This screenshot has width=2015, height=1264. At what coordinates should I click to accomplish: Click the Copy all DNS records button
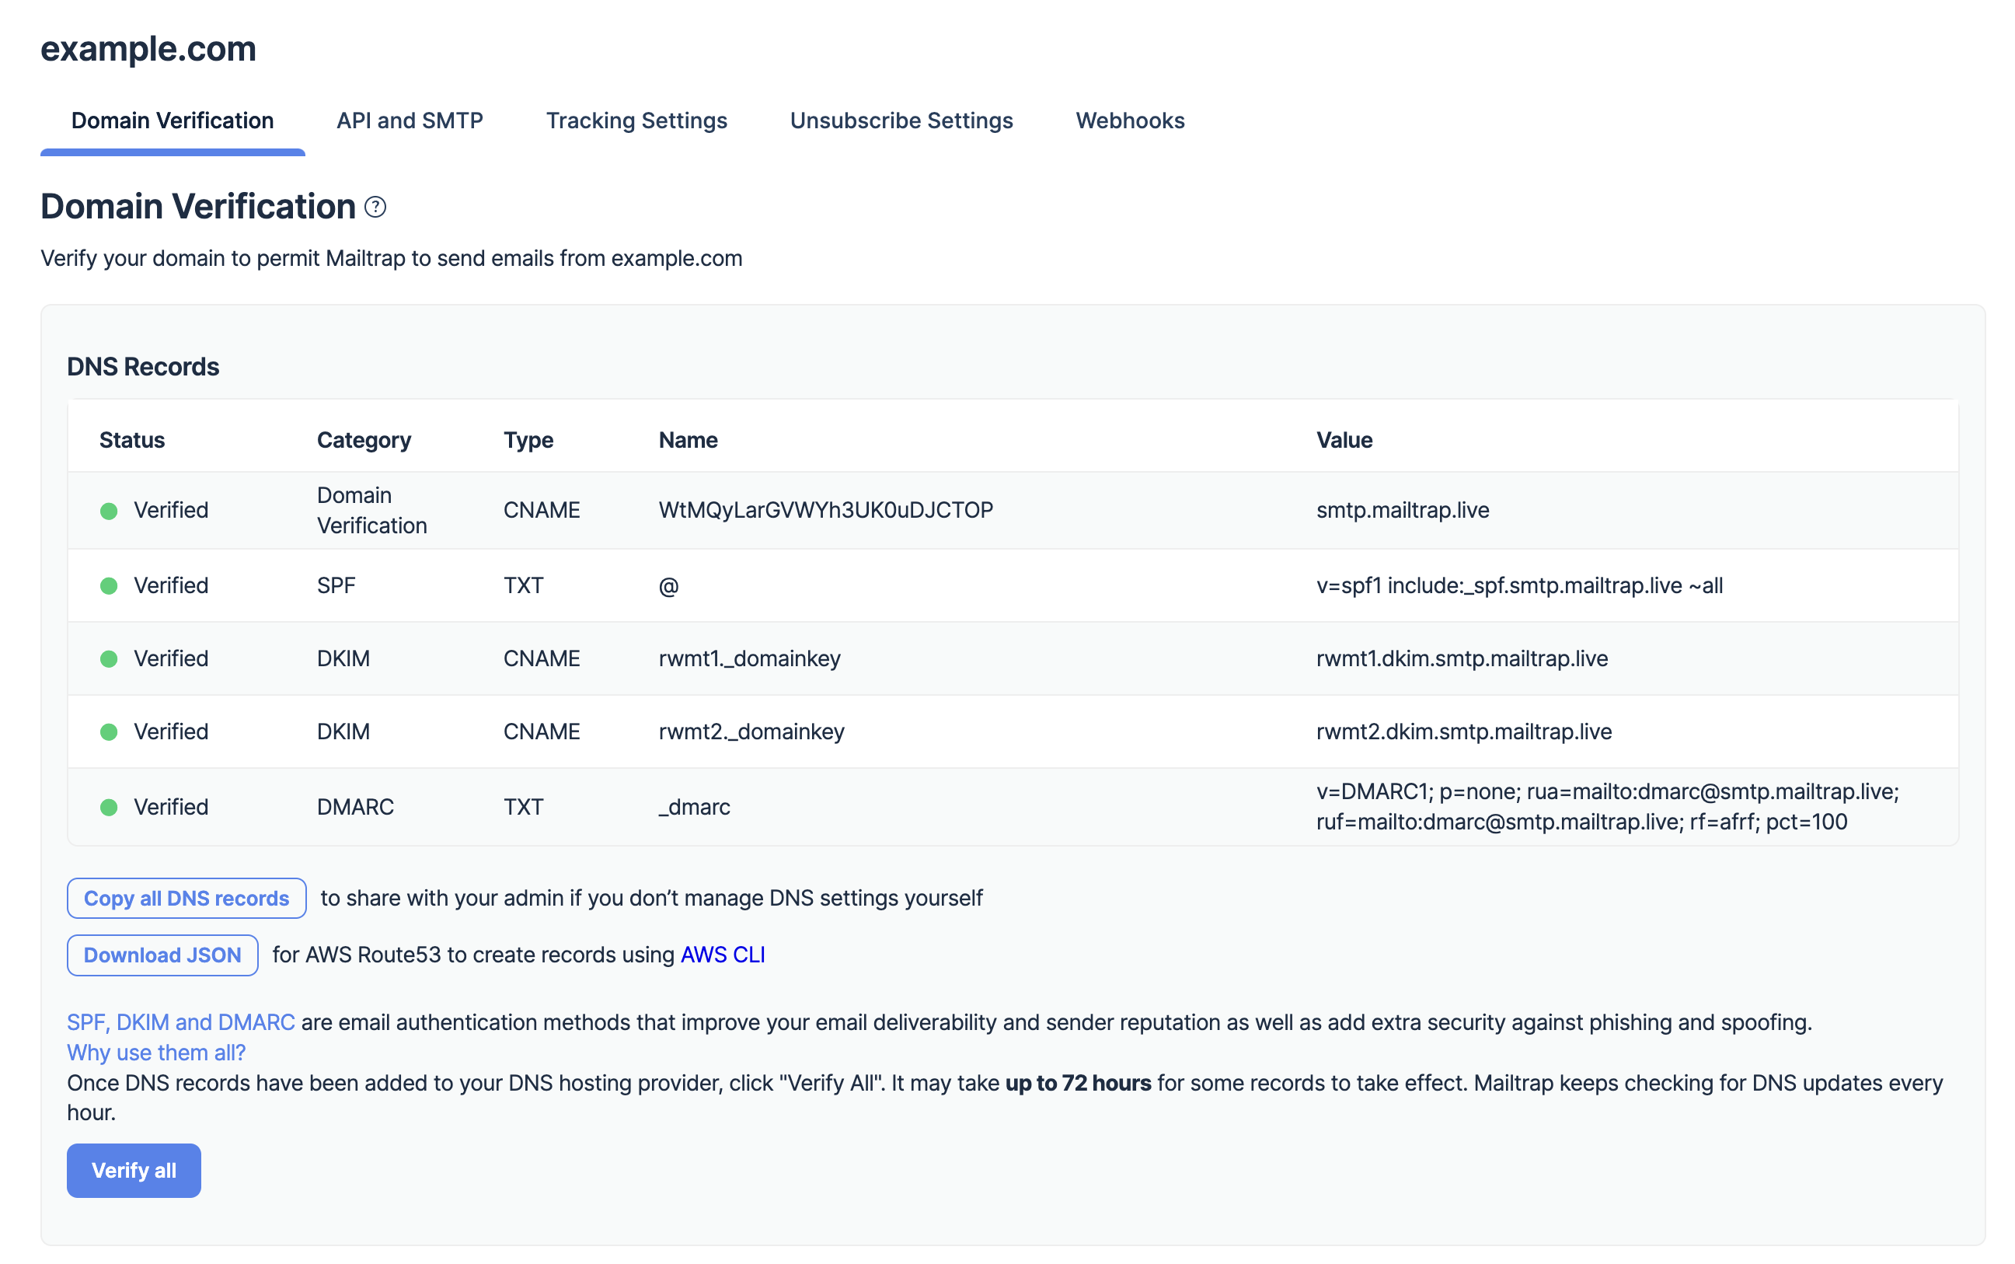pyautogui.click(x=187, y=897)
